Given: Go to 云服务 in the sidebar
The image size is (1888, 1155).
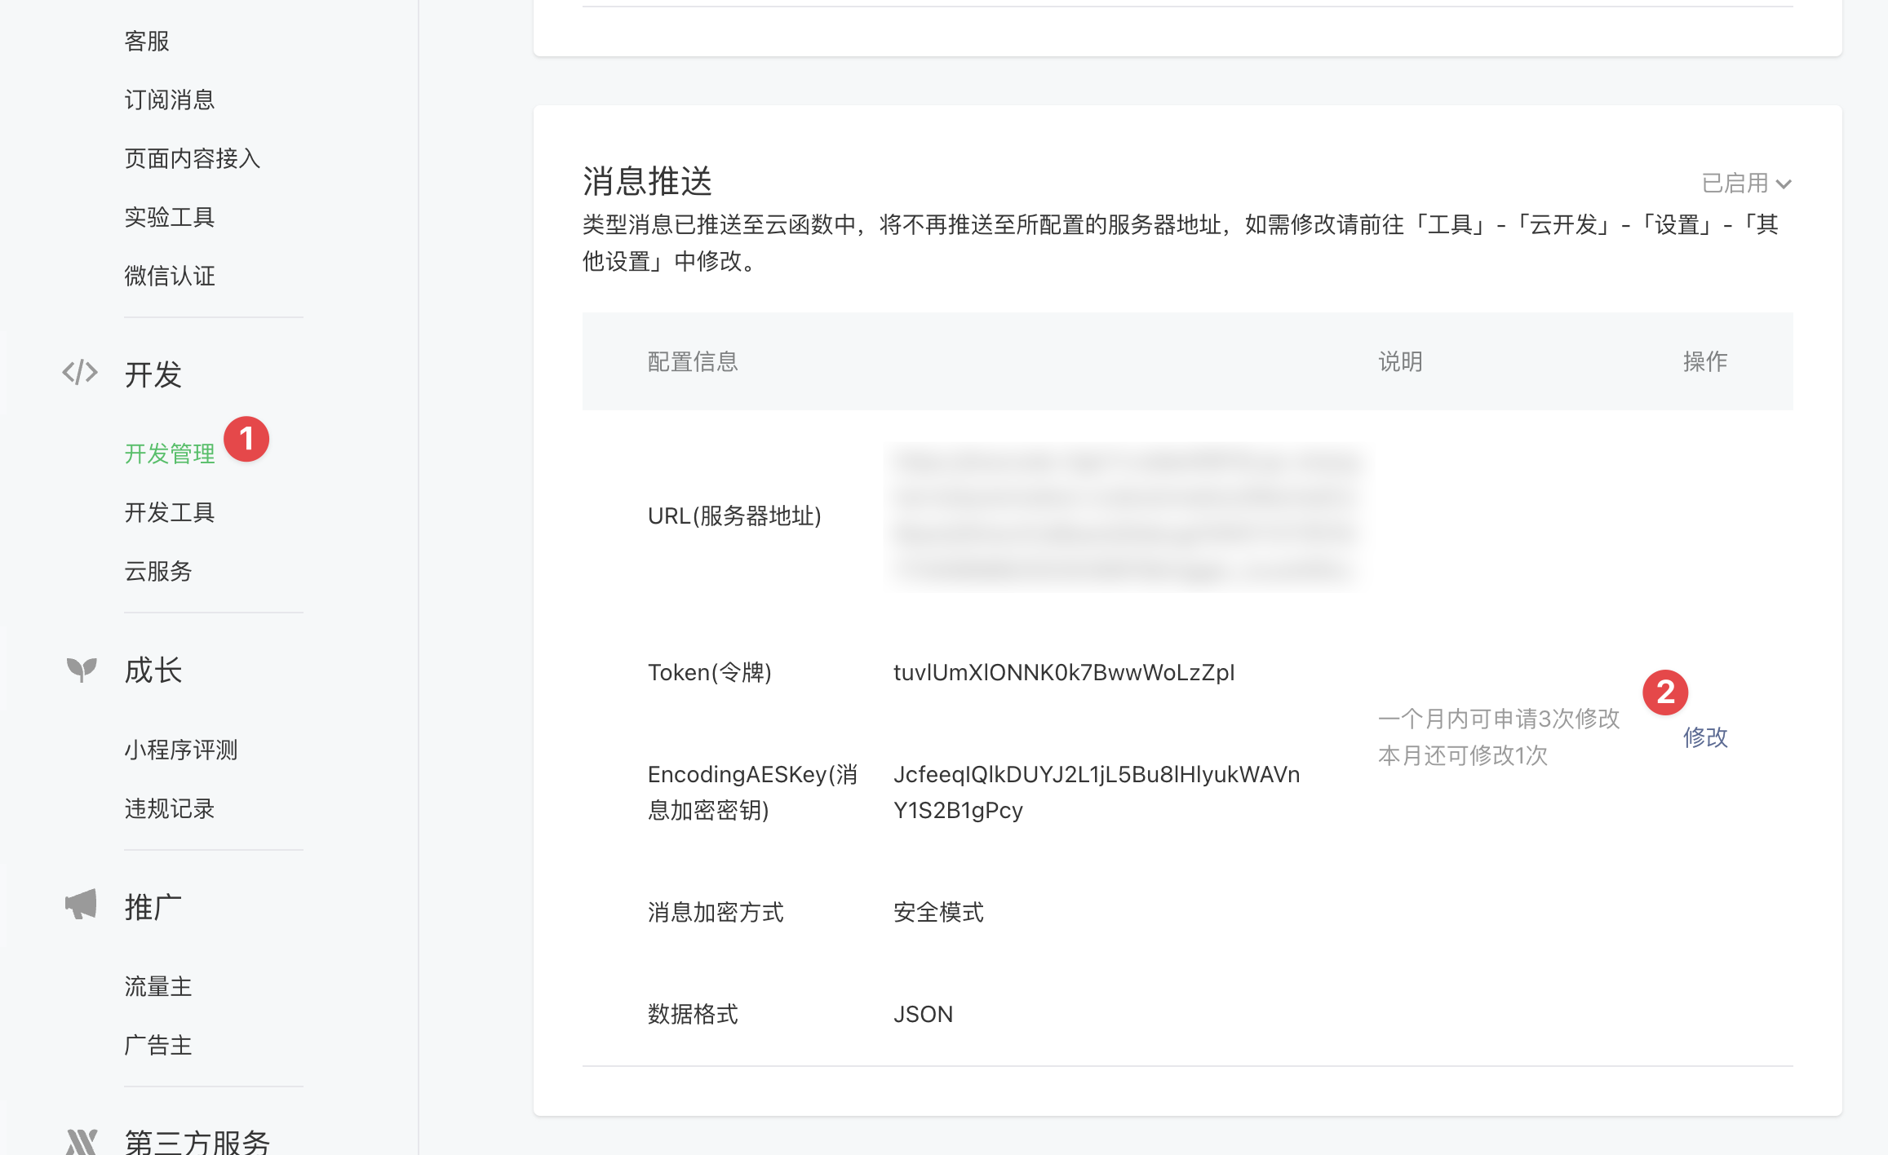Looking at the screenshot, I should click(x=158, y=571).
